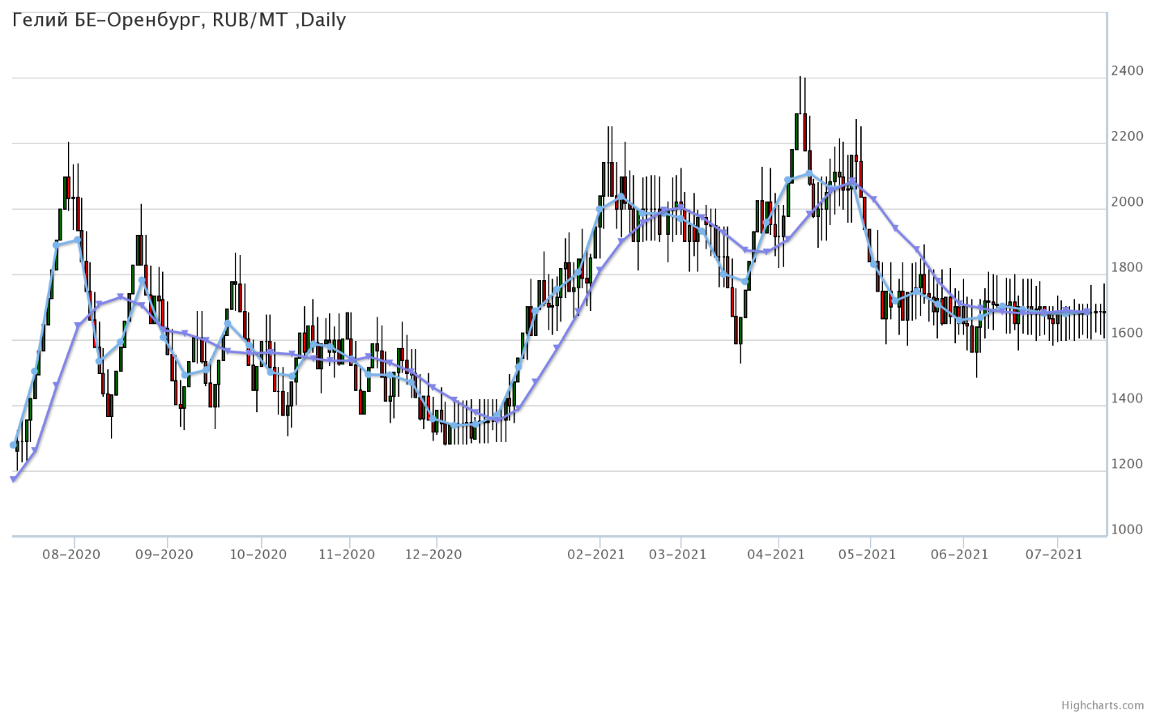The width and height of the screenshot is (1156, 715).
Task: Click the 2400 price axis label
Action: point(1127,71)
